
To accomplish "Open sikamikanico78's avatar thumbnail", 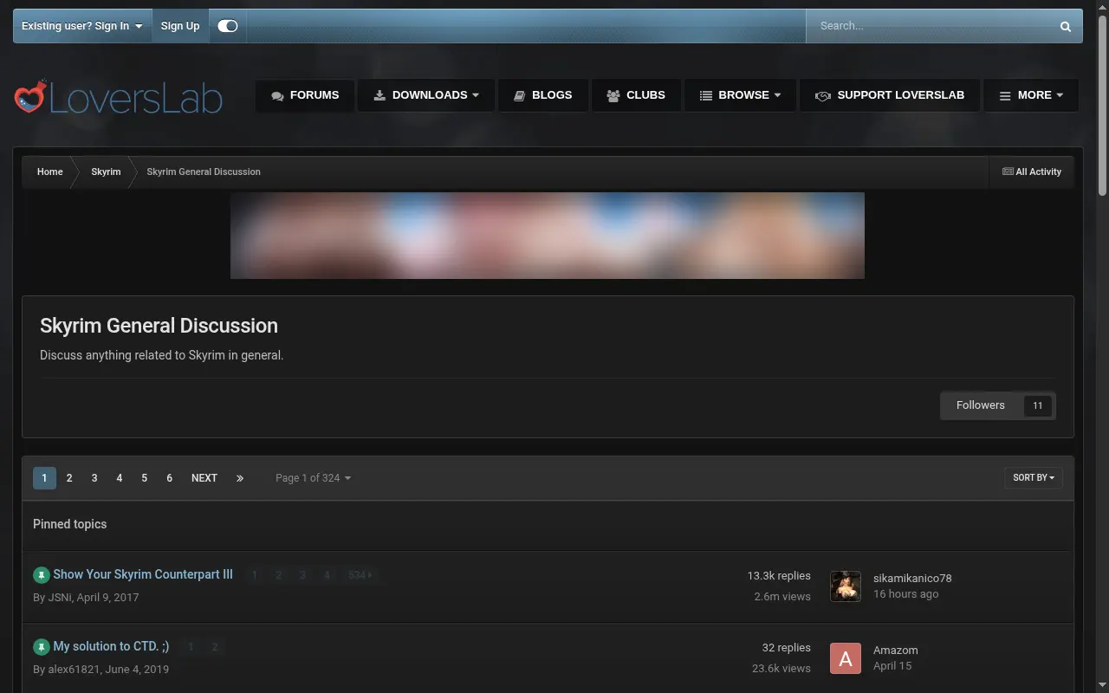I will pyautogui.click(x=846, y=586).
